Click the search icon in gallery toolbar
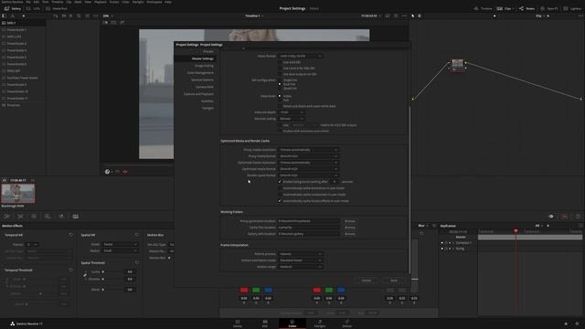Image resolution: width=585 pixels, height=329 pixels. (x=79, y=16)
